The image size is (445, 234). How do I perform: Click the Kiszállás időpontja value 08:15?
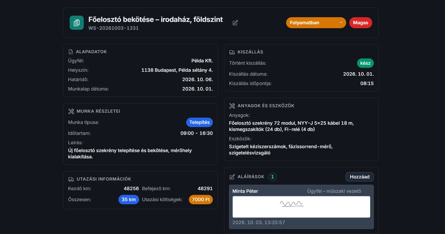pyautogui.click(x=367, y=84)
